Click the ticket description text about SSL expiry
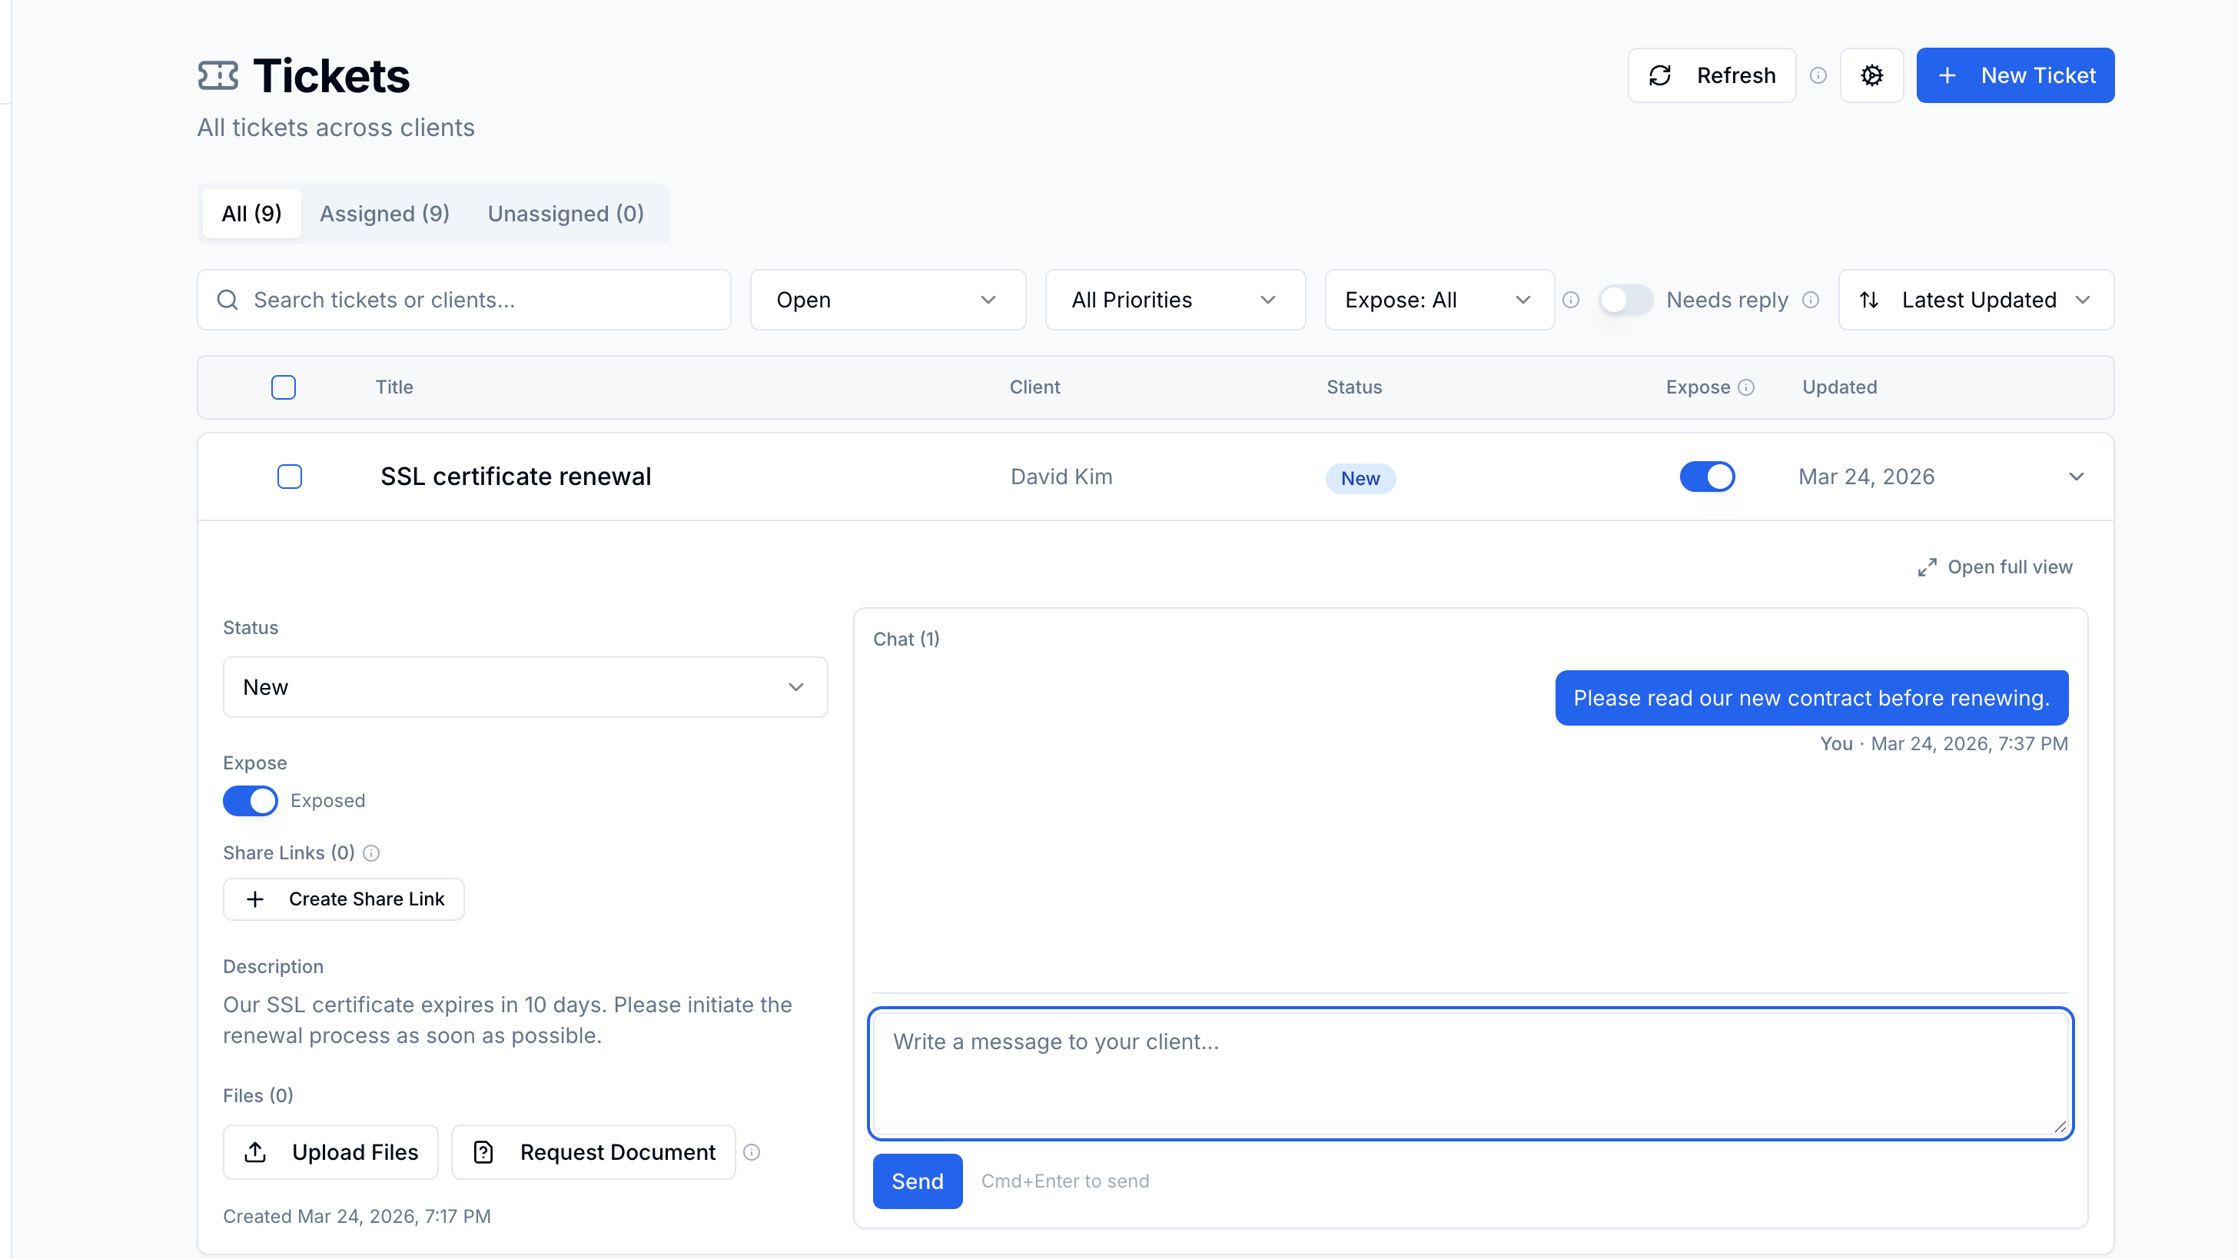Screen dimensions: 2238x1259 [507, 1020]
